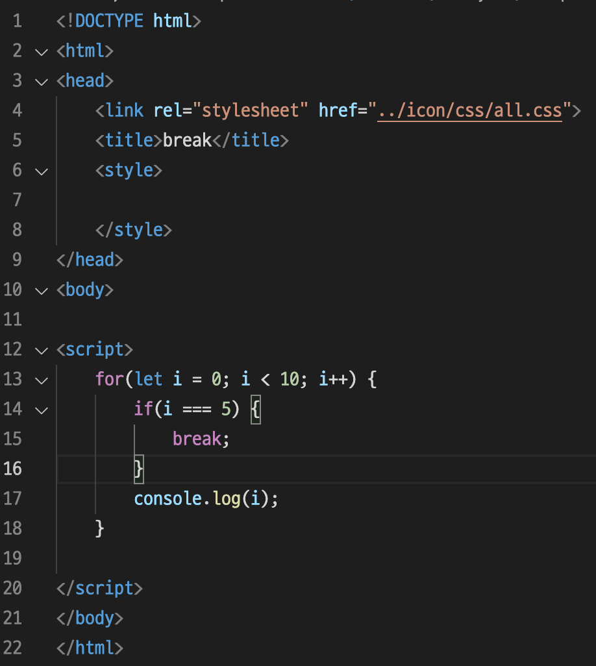Click the DOCTYPE keyword on line 1
The width and height of the screenshot is (596, 666).
(109, 21)
